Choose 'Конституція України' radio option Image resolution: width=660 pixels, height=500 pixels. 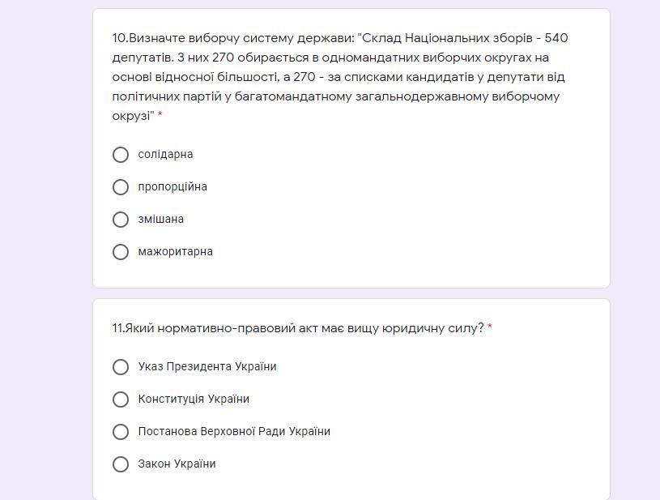pos(121,400)
